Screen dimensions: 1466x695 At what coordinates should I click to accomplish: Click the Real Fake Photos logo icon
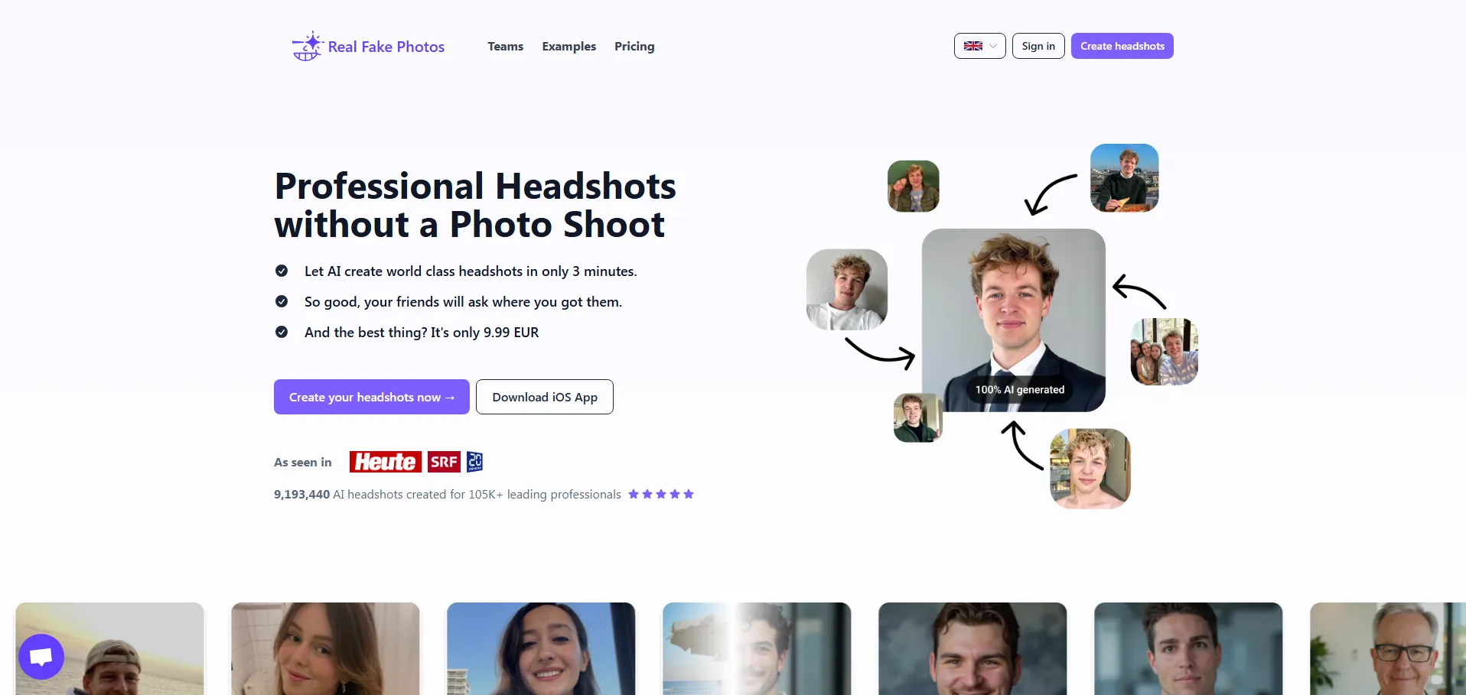(x=307, y=47)
